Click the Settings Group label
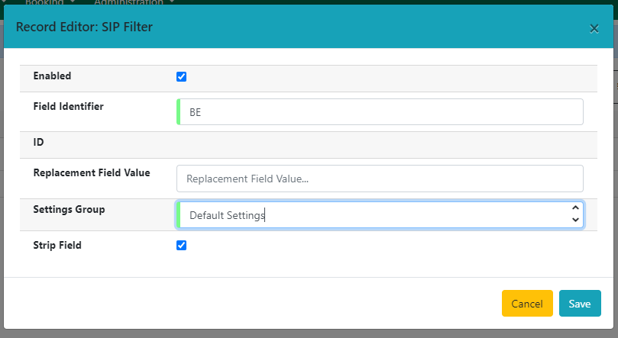This screenshot has height=338, width=618. point(69,209)
